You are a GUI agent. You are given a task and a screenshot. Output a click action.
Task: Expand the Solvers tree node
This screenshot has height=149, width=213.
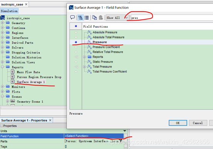tap(2, 47)
